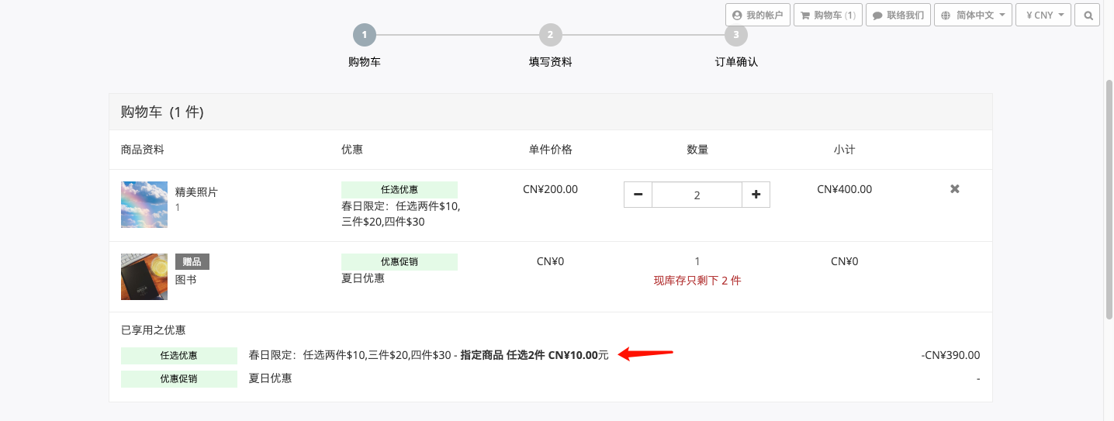Select step 1 购物车 circle
This screenshot has width=1114, height=421.
click(x=365, y=35)
